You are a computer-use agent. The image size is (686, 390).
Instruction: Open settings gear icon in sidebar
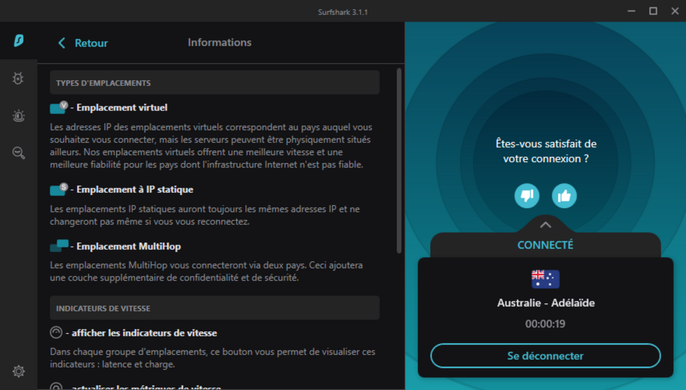(x=18, y=372)
